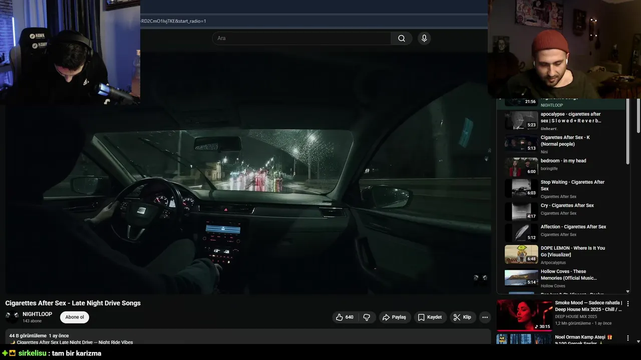Focus the Ara search field
641x360 pixels.
(301, 38)
